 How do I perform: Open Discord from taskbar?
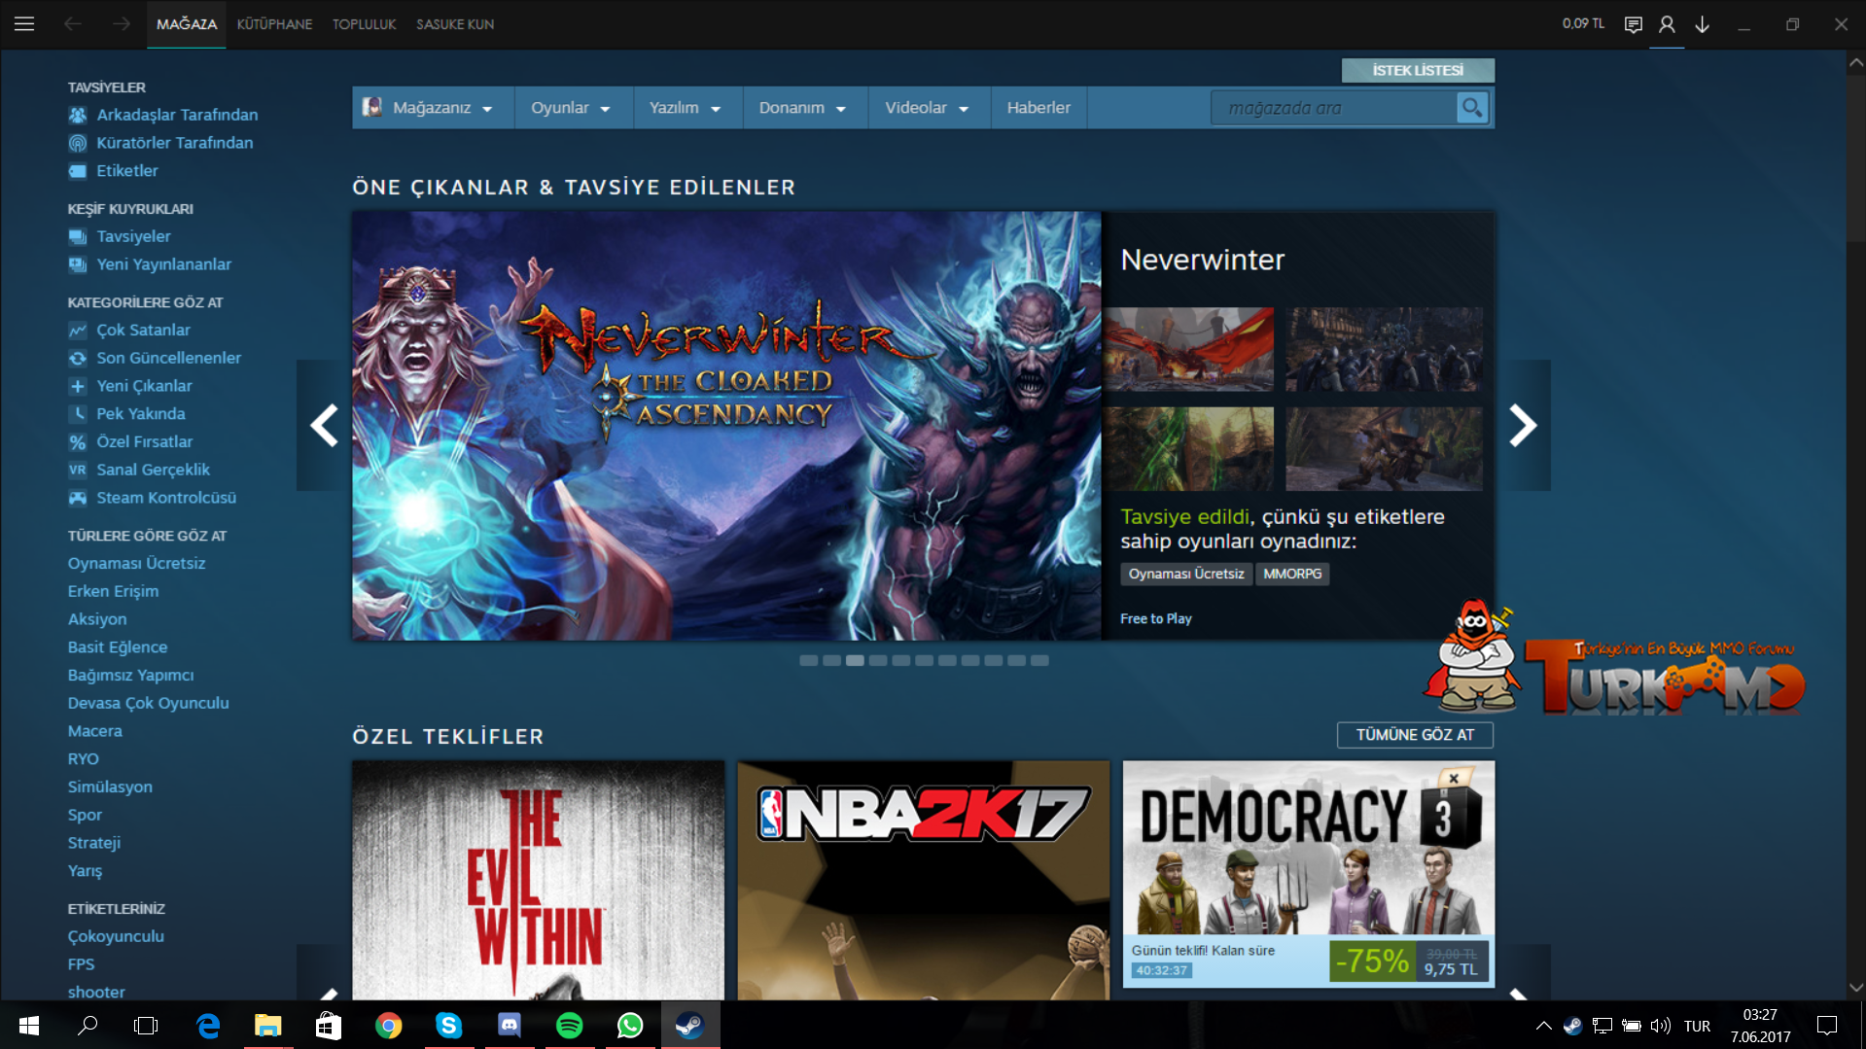(510, 1026)
